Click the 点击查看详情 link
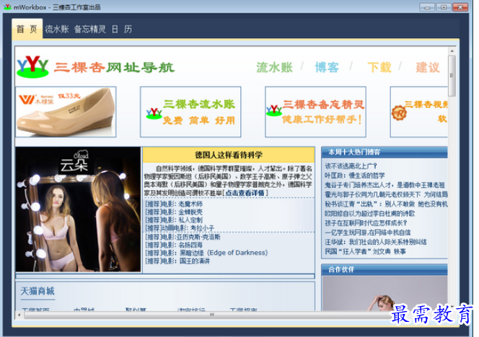The width and height of the screenshot is (479, 337). (x=245, y=193)
